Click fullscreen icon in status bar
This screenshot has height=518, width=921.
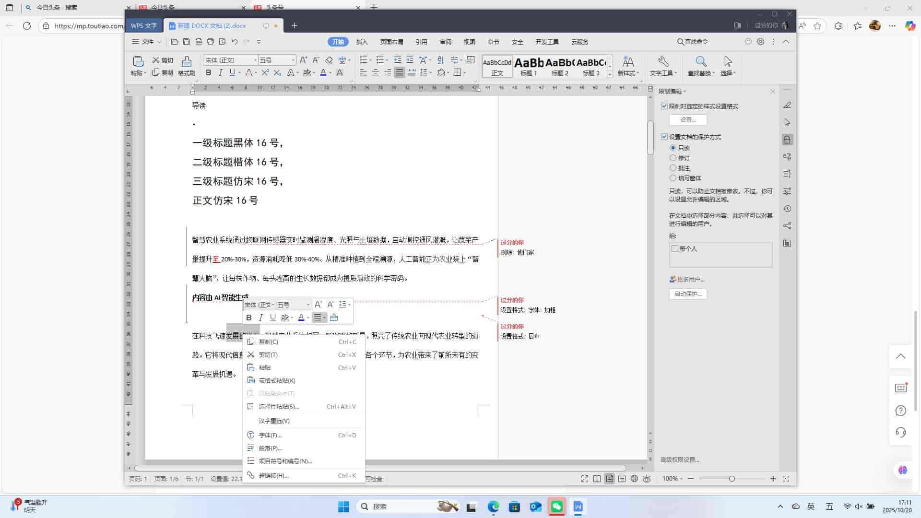(x=585, y=479)
